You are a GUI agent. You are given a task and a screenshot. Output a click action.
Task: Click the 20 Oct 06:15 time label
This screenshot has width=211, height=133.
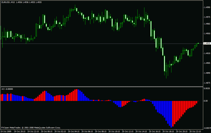[87, 131]
